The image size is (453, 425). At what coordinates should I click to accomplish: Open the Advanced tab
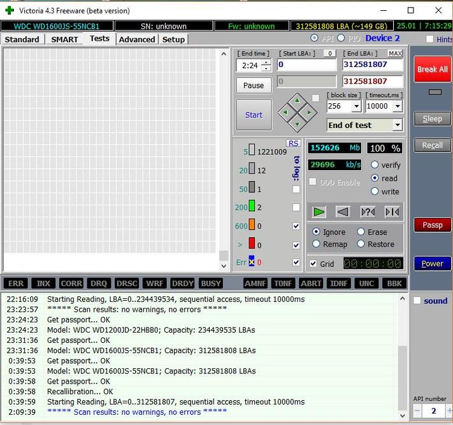pos(137,40)
